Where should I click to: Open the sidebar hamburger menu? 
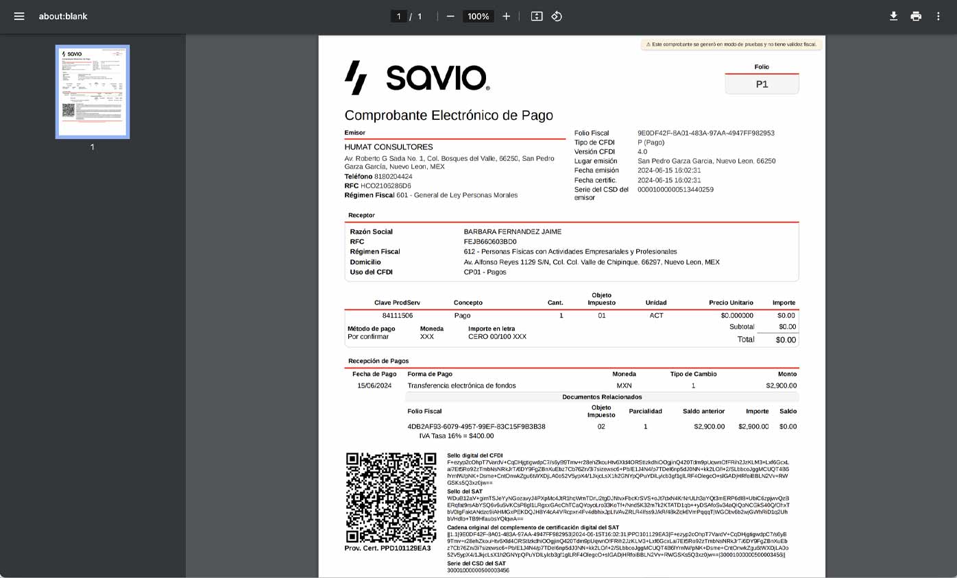[19, 16]
